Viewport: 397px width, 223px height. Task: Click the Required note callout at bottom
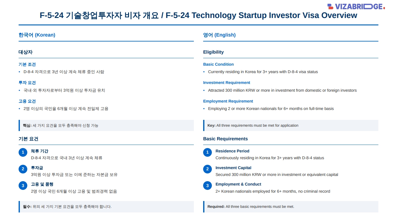(x=291, y=207)
